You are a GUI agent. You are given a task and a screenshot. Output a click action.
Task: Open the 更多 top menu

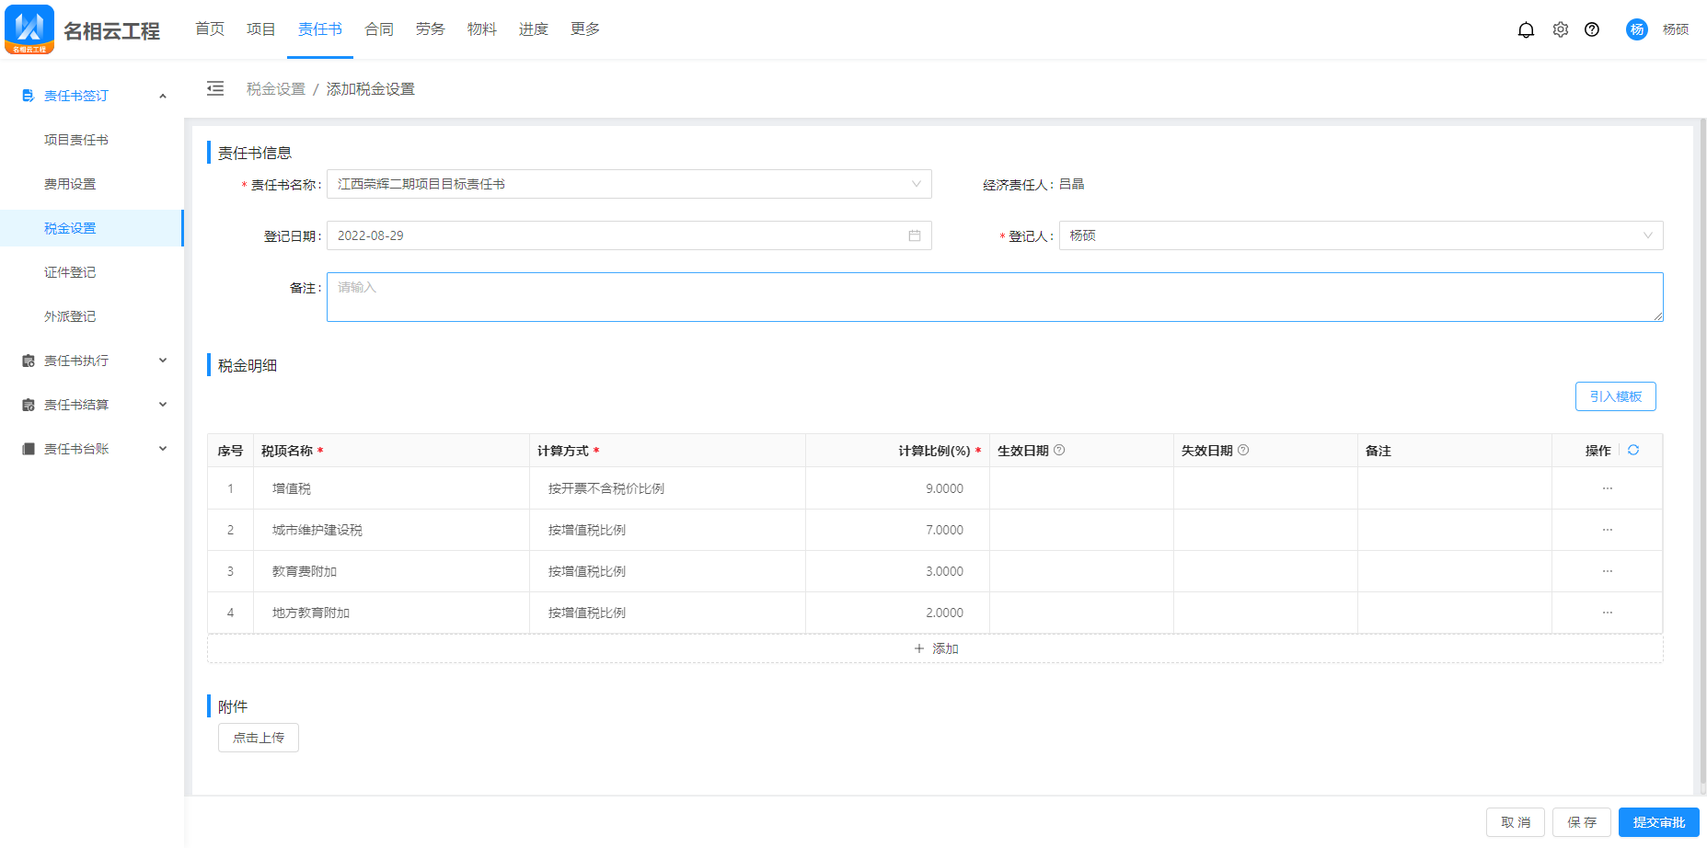tap(585, 29)
